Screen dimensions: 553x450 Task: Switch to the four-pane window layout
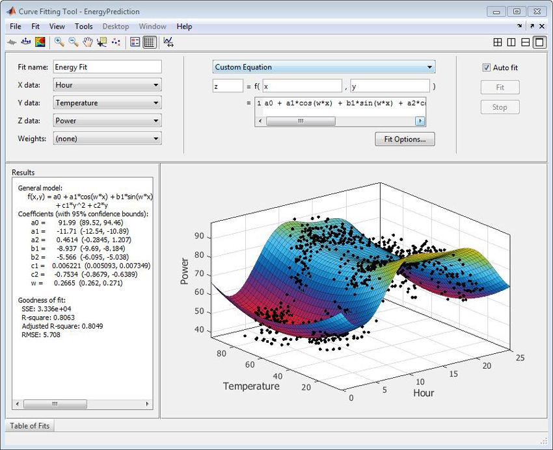(498, 42)
